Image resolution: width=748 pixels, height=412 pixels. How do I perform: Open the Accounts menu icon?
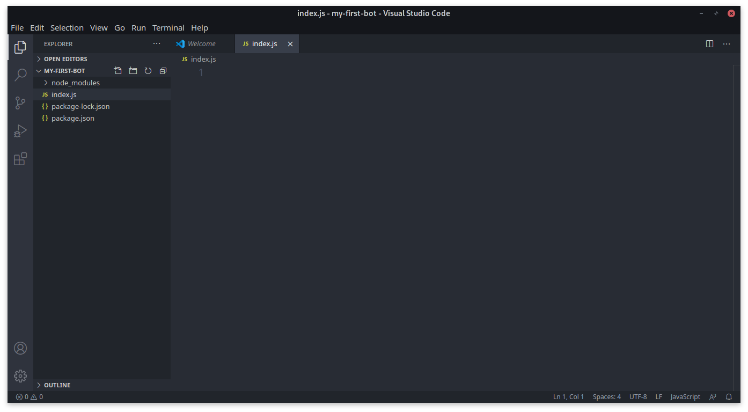(x=20, y=348)
